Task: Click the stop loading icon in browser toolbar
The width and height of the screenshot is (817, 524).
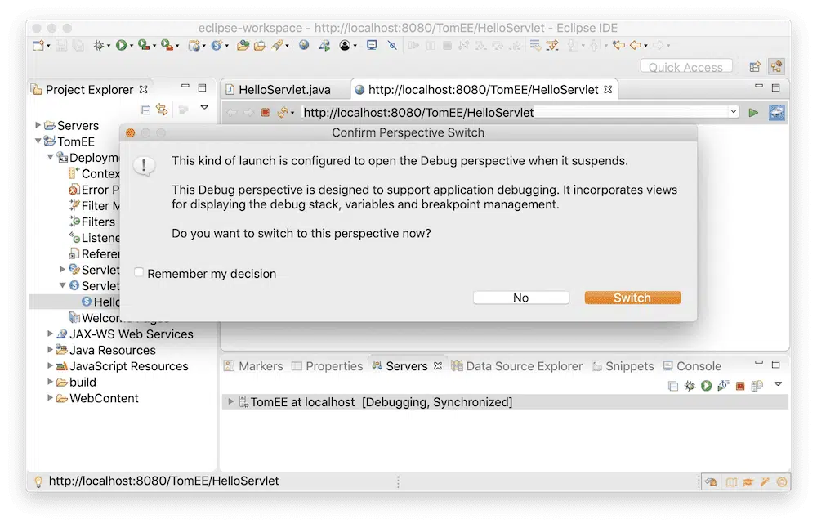Action: point(266,112)
